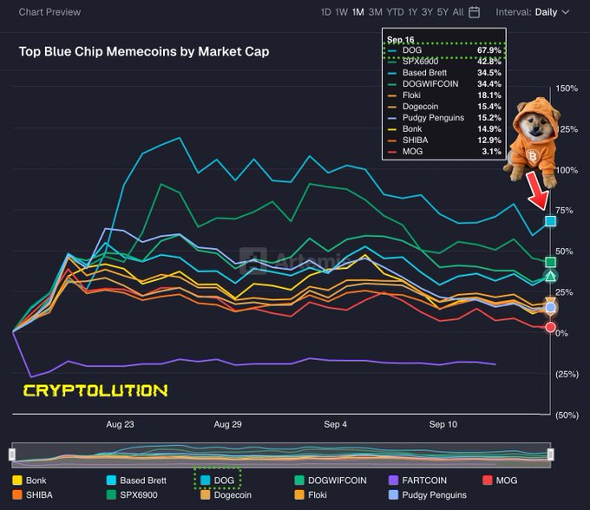Select the 5Y time range
The width and height of the screenshot is (590, 510).
pyautogui.click(x=442, y=12)
